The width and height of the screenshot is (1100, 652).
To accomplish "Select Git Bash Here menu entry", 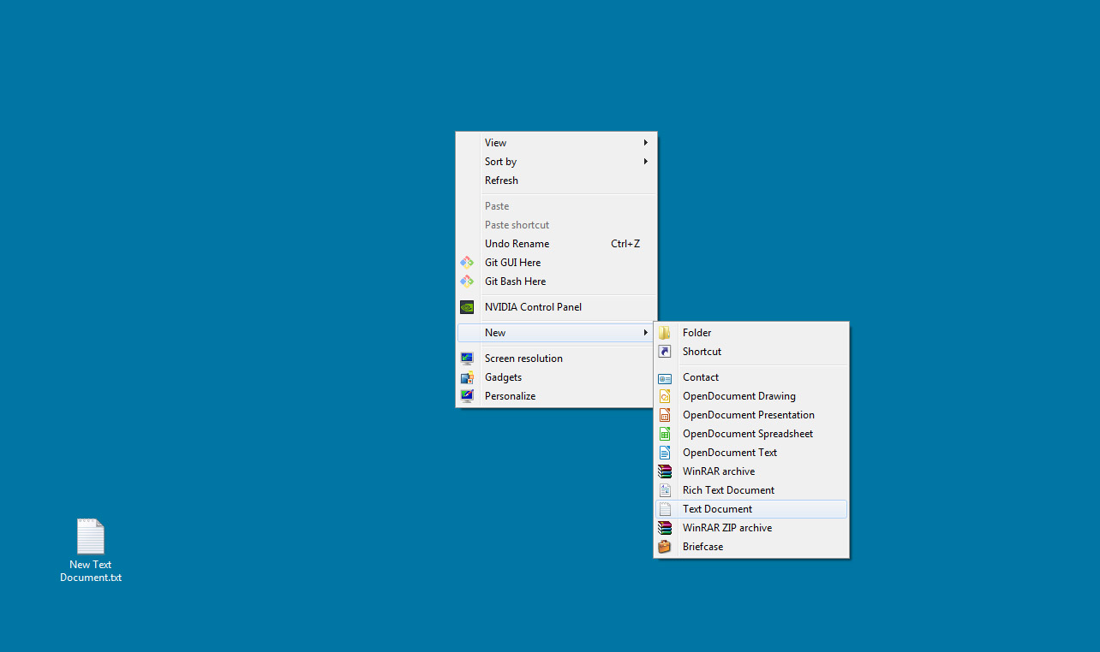I will pyautogui.click(x=556, y=282).
